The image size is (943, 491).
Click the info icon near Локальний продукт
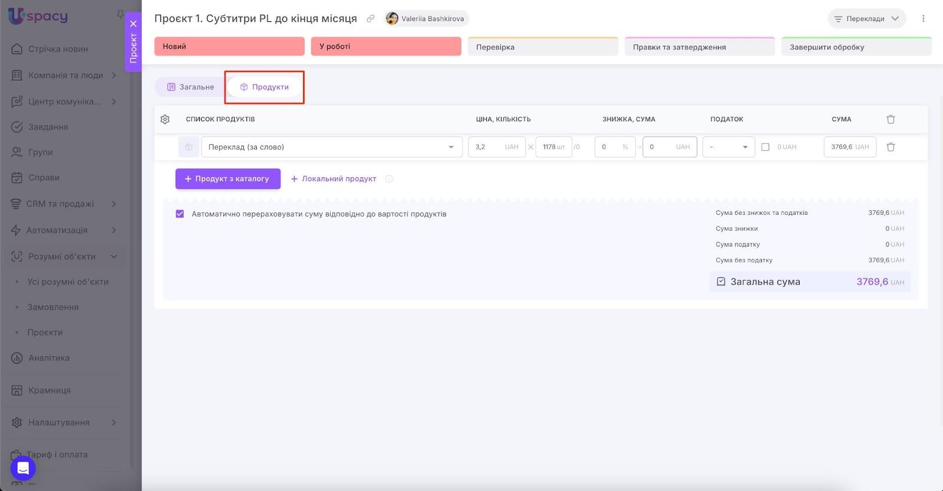[389, 179]
